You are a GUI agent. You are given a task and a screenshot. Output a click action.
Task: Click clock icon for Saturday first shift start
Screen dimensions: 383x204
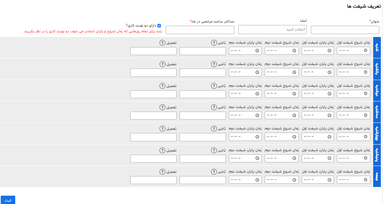(x=366, y=50)
